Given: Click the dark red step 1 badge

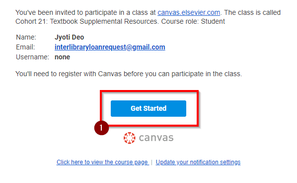Looking at the screenshot, I should click(x=101, y=128).
